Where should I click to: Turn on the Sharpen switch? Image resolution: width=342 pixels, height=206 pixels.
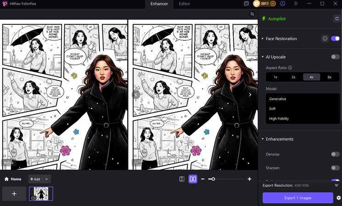click(335, 168)
